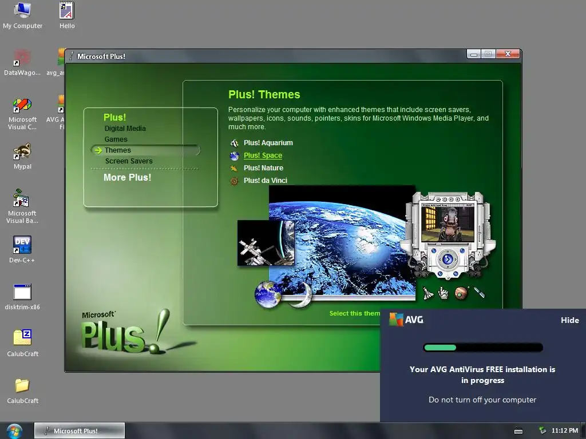Open the Plus! Nature theme link
Screen dimensions: 586x439
coord(263,168)
